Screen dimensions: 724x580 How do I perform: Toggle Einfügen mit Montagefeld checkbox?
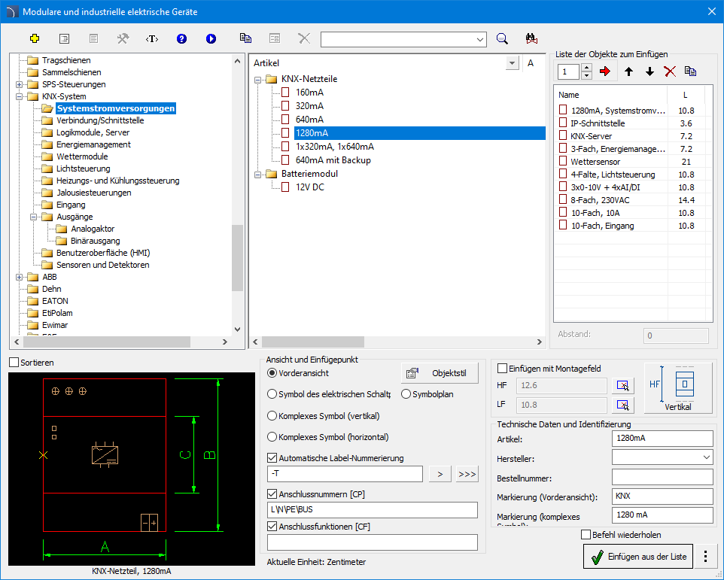(x=502, y=369)
